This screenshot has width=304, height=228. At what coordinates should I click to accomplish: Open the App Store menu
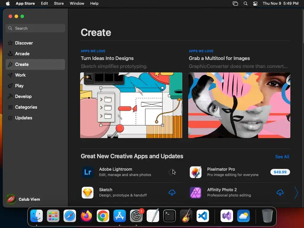click(x=25, y=4)
